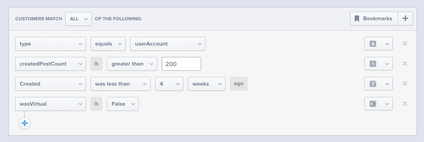Remove the type equals userAccount condition
The image size is (424, 142).
pos(405,44)
